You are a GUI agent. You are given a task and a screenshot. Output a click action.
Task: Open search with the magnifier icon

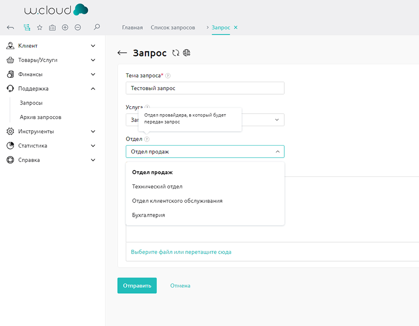pos(97,27)
